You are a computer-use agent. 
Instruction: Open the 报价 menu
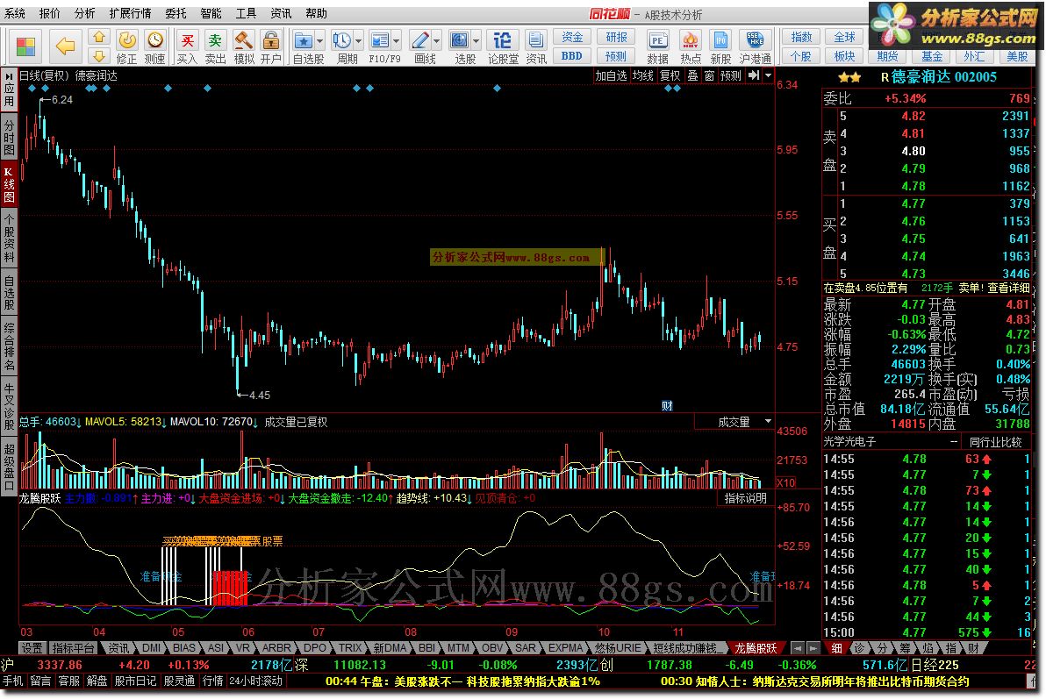tap(49, 13)
